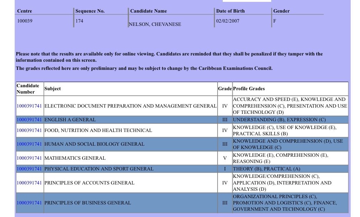The image size is (360, 217).
Task: Open candidate number link in Mathematics General row
Action: point(29,158)
